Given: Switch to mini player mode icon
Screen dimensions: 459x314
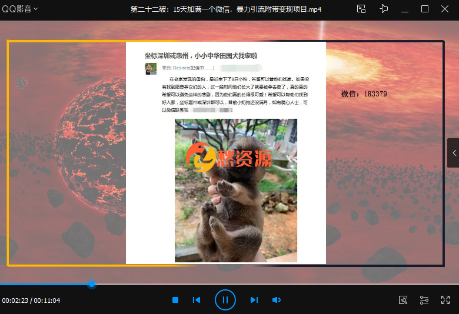Looking at the screenshot, I should (361, 9).
